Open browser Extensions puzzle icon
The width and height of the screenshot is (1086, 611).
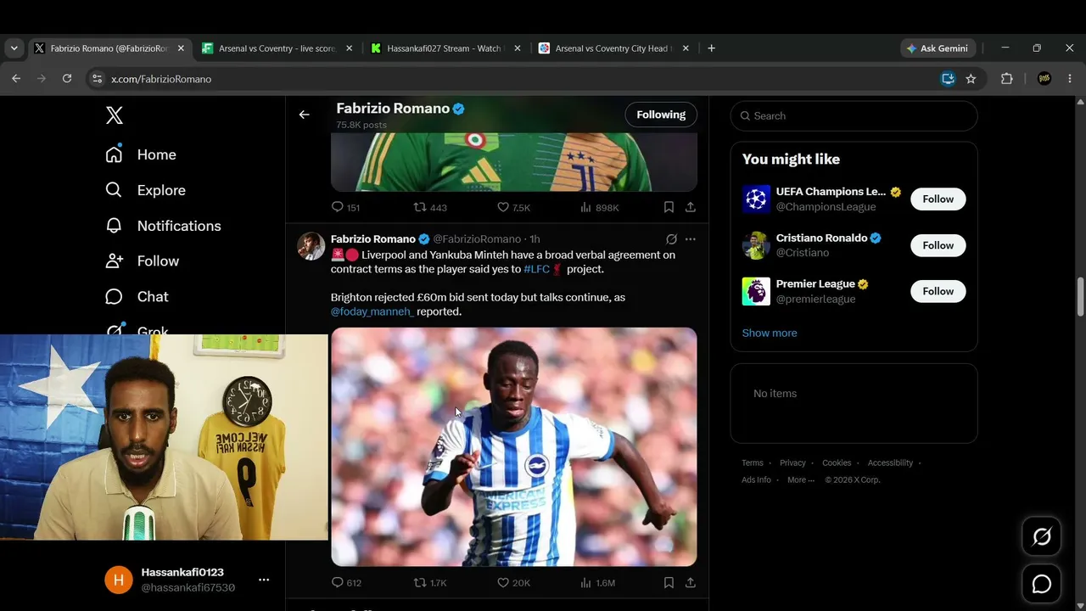1007,78
